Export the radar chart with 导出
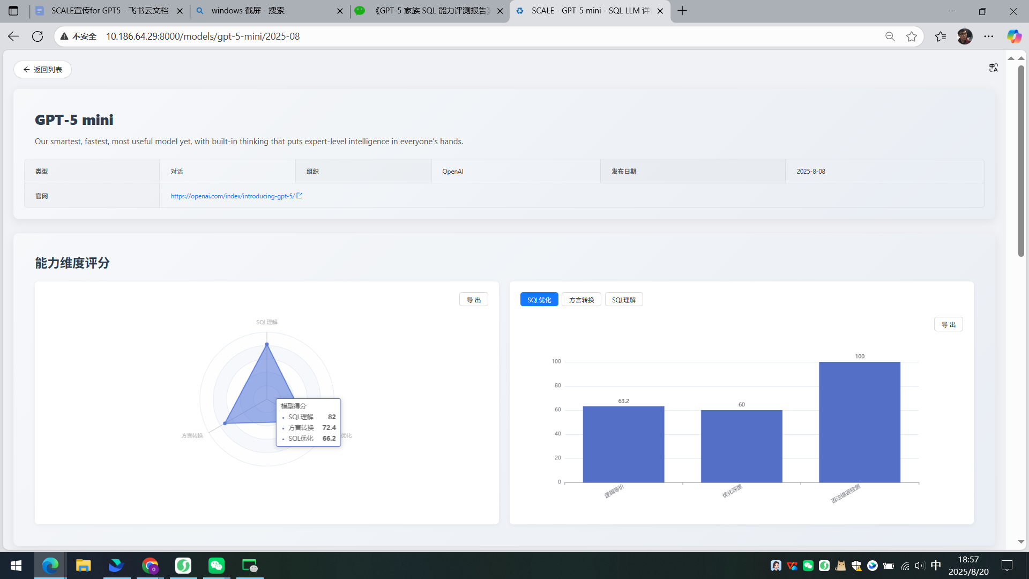This screenshot has width=1029, height=579. pos(473,300)
